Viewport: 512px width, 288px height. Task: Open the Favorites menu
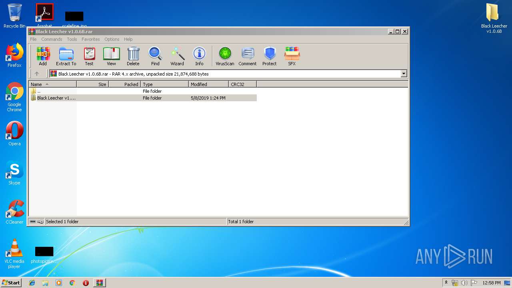point(91,39)
